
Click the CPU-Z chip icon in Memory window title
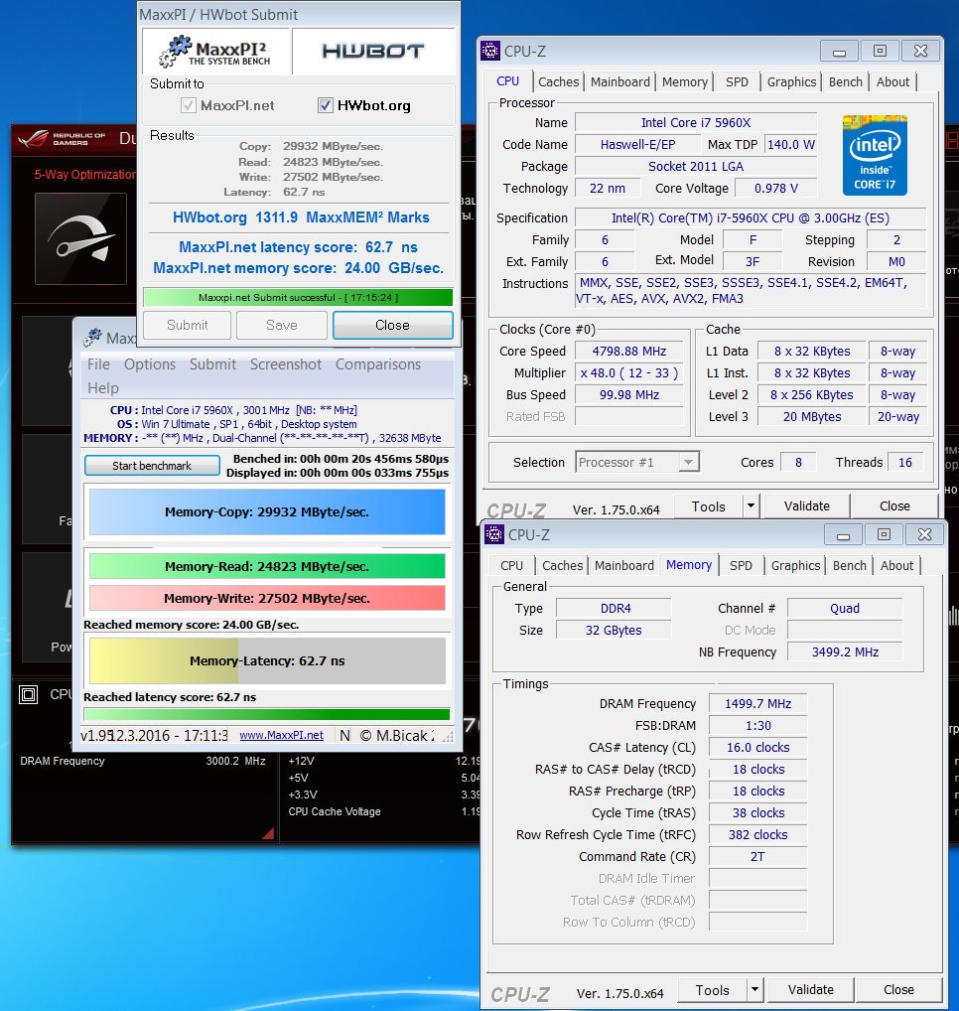point(494,534)
